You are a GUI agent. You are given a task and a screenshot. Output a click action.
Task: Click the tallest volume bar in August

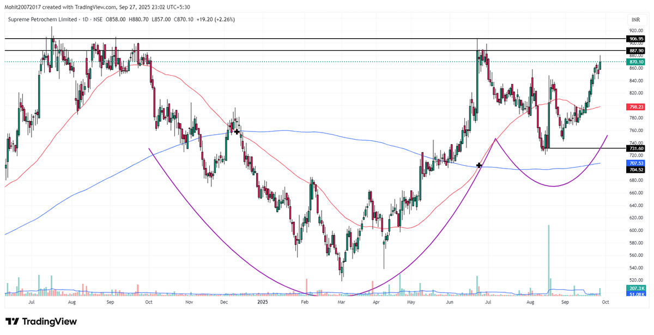[549, 260]
